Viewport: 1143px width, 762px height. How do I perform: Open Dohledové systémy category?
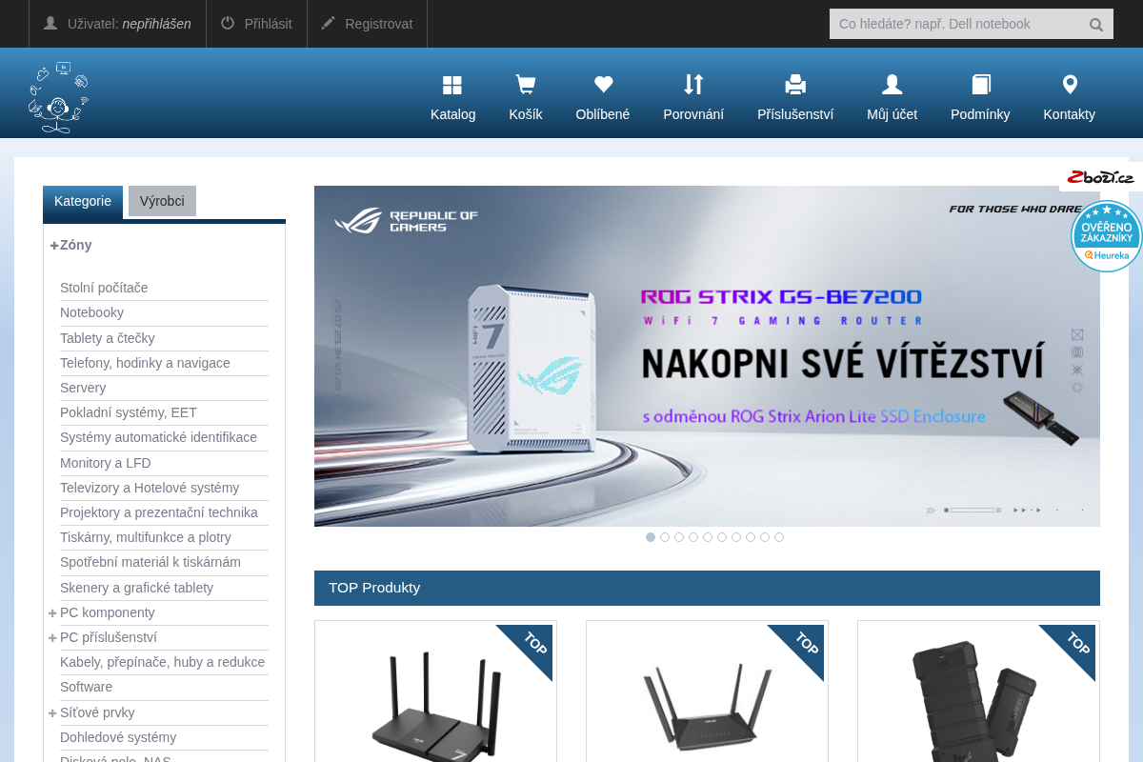(x=118, y=737)
